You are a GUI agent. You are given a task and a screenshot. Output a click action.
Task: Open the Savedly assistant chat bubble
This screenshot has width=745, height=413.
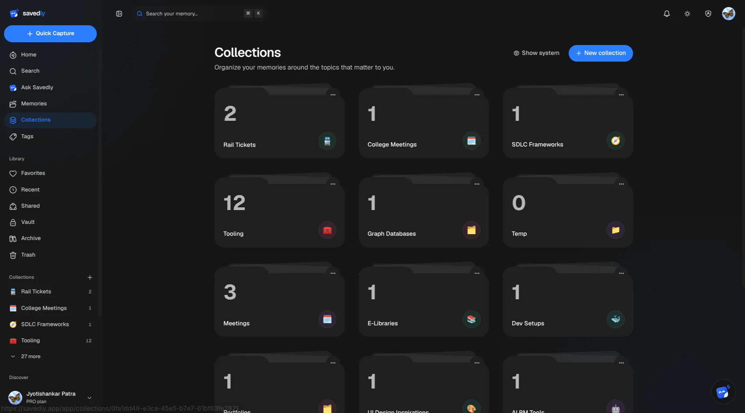[723, 392]
